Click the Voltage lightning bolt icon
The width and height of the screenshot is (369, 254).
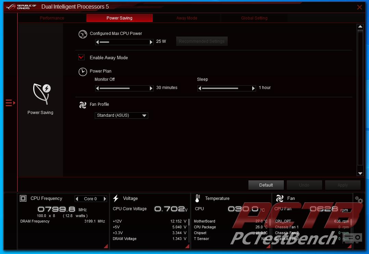[116, 199]
